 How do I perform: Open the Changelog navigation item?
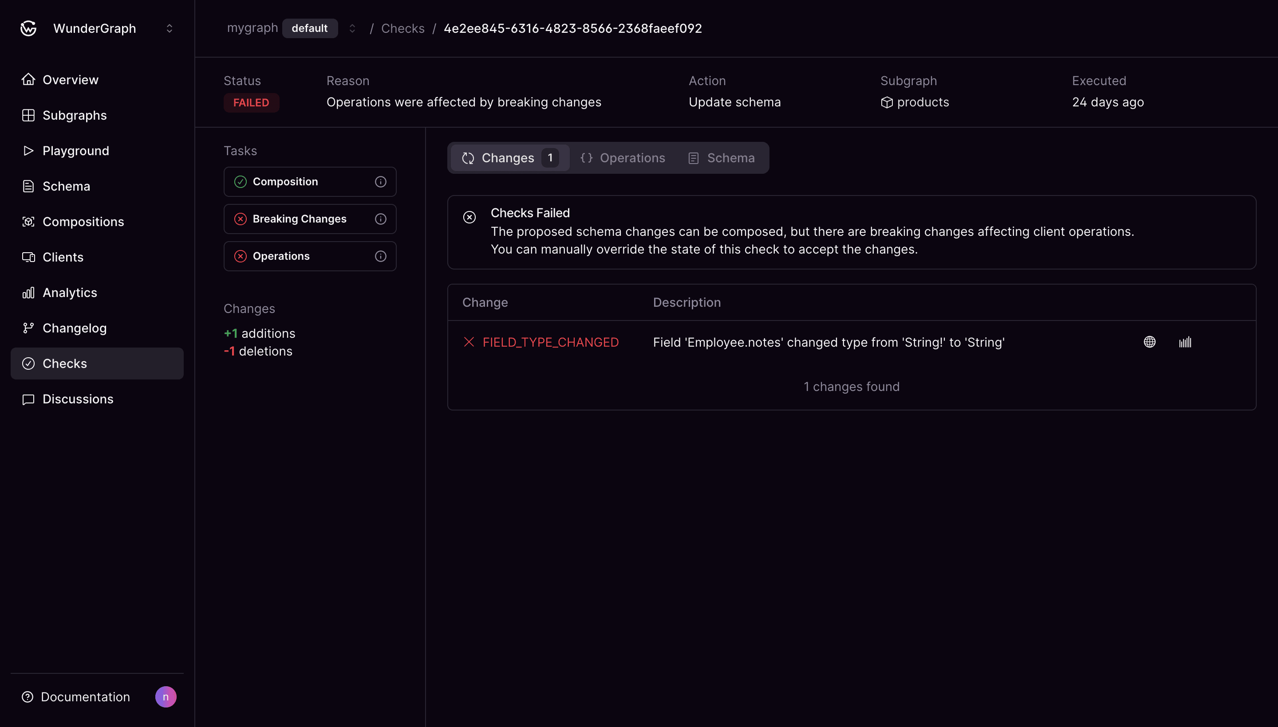(75, 328)
